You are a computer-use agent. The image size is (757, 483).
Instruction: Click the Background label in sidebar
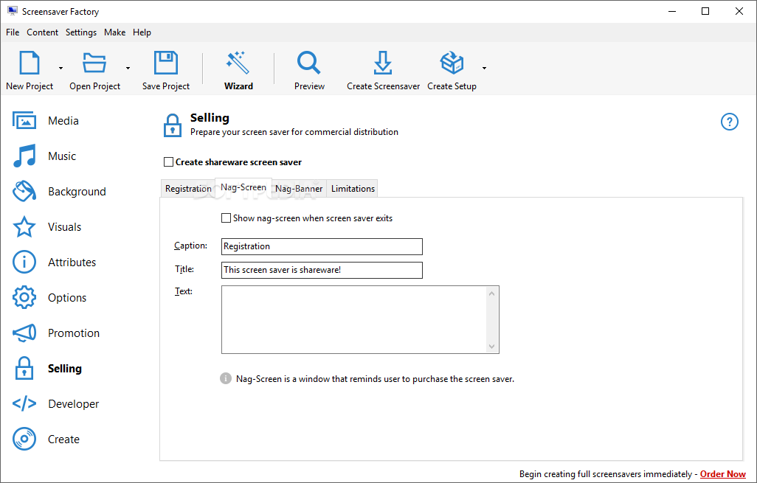(x=77, y=192)
